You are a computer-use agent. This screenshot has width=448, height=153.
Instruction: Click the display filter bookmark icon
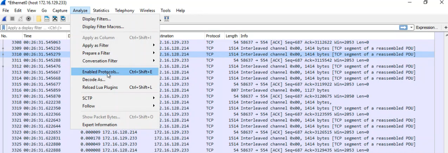[x=4, y=28]
